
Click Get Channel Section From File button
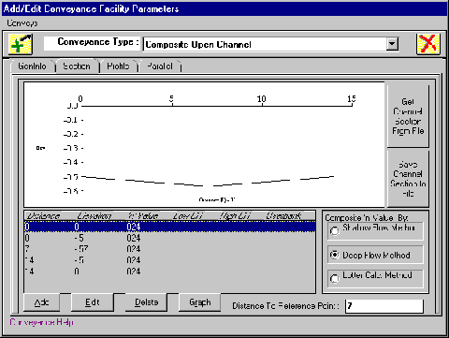408,116
